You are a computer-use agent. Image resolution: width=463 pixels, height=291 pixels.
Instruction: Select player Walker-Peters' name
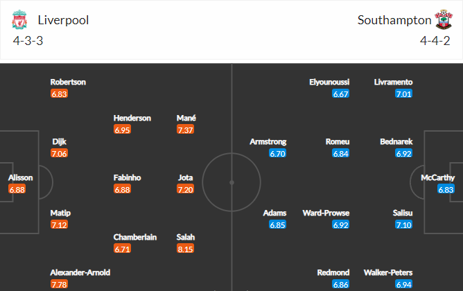pyautogui.click(x=388, y=273)
